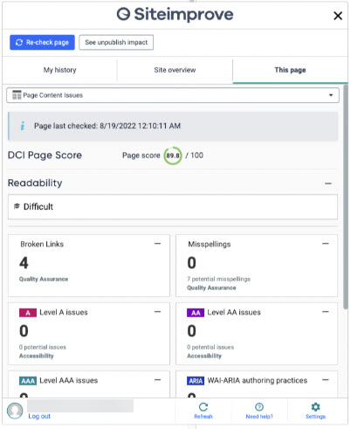Click the DCI Page Score heading
The width and height of the screenshot is (351, 429).
(x=45, y=156)
